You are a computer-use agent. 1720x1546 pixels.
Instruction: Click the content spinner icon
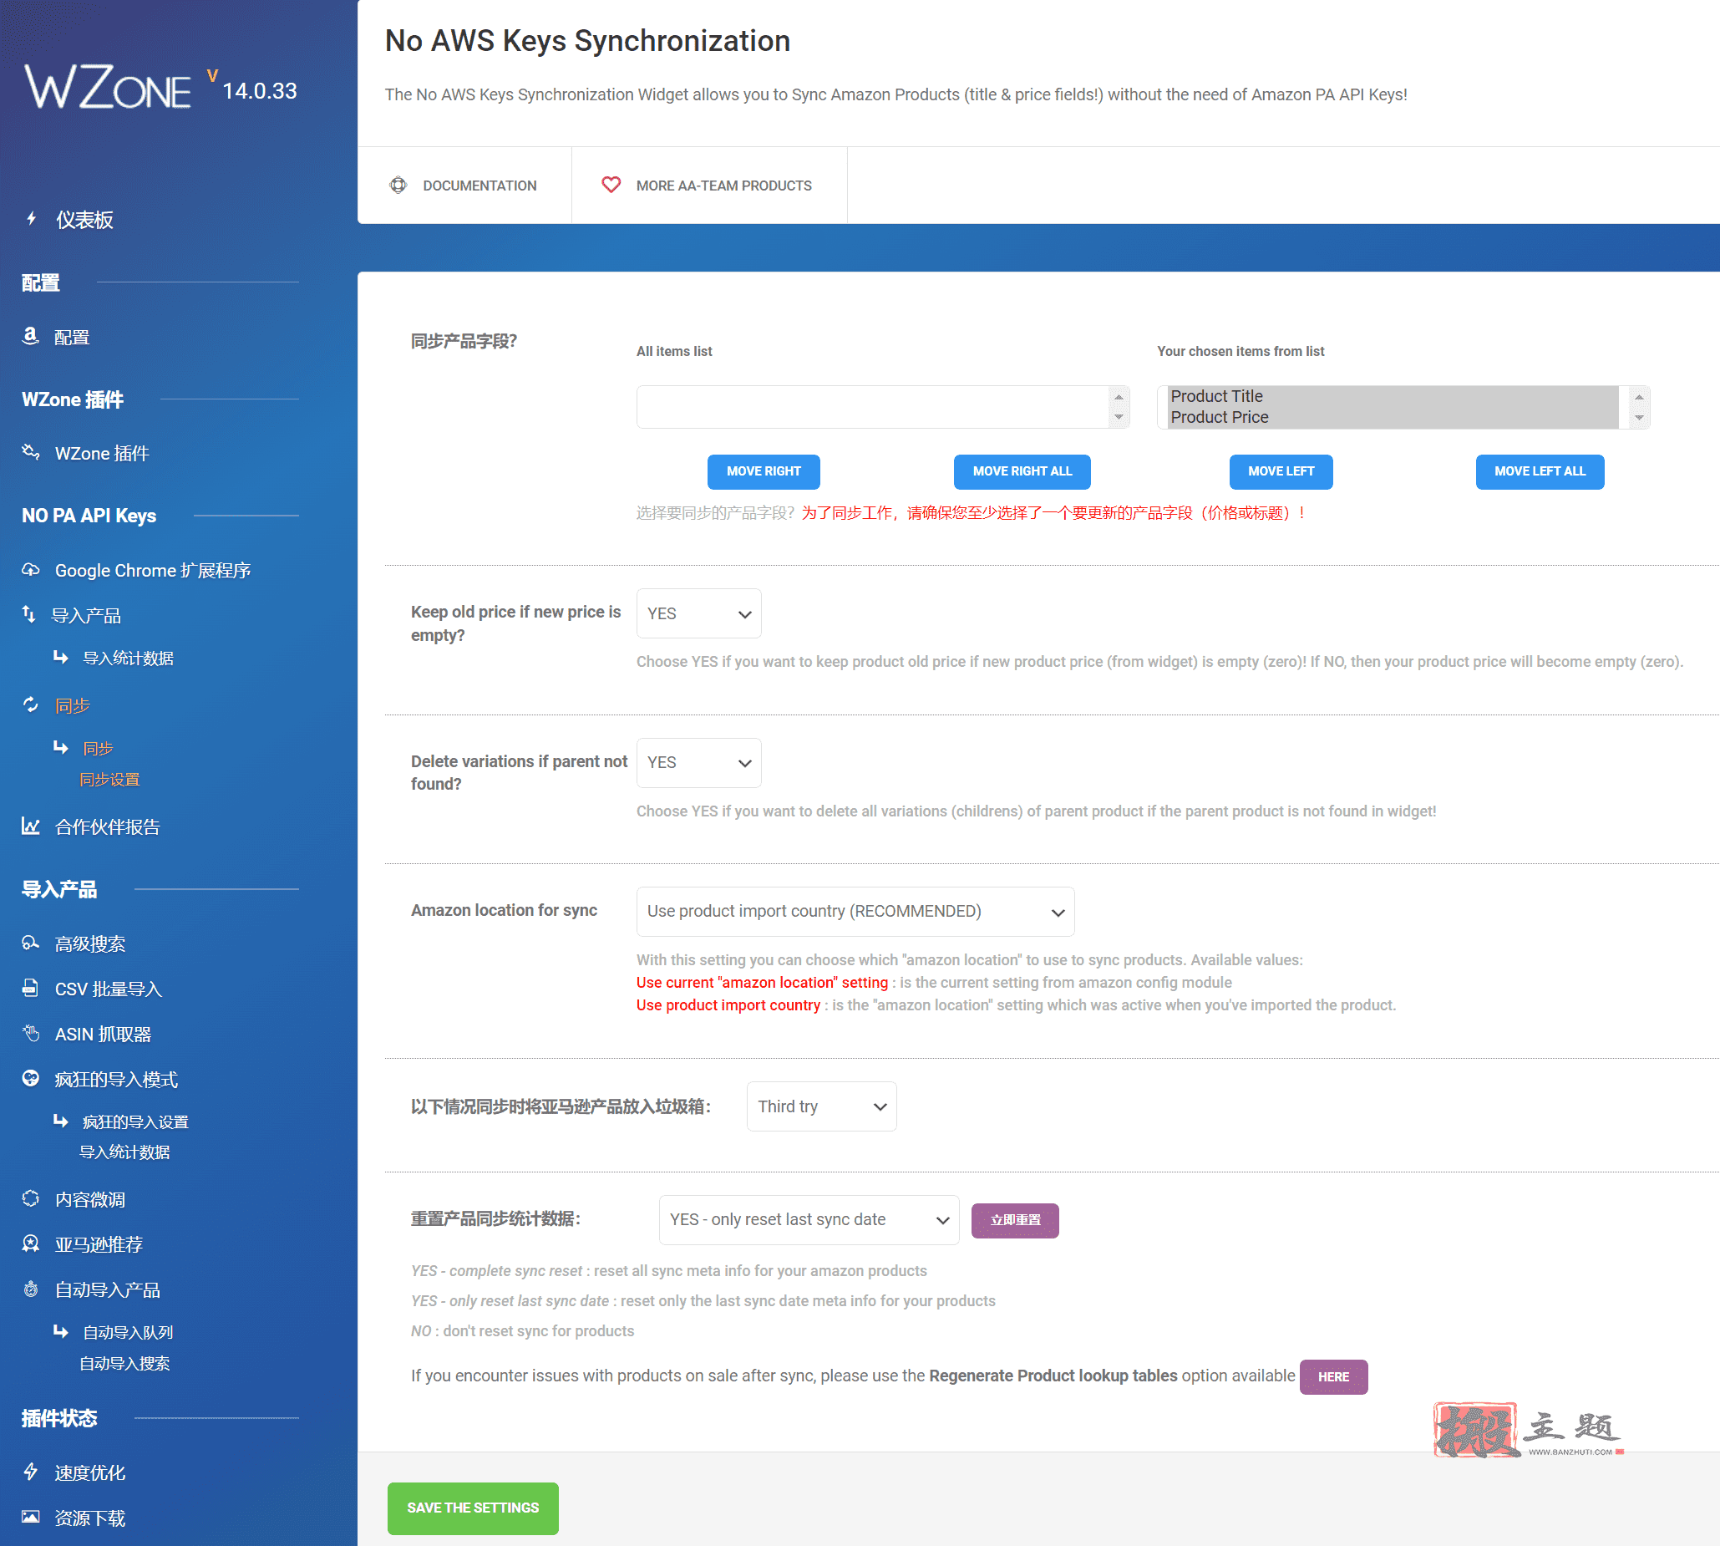coord(31,1198)
